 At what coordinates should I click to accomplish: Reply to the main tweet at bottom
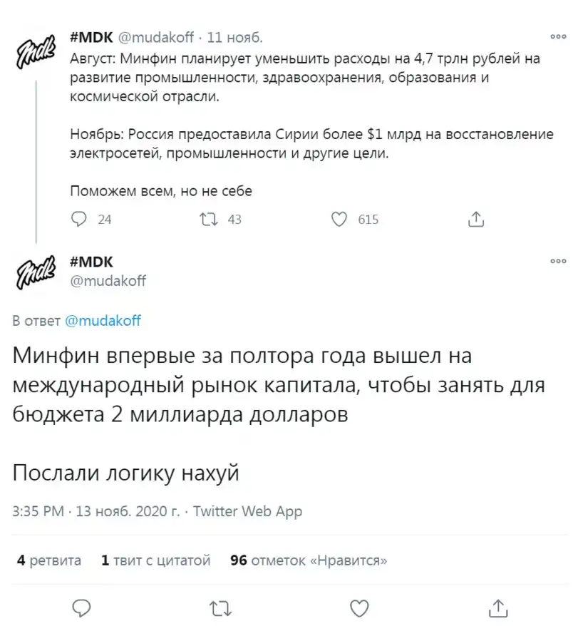(x=81, y=607)
